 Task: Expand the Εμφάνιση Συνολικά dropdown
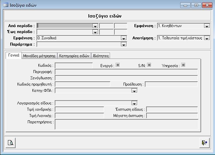(x=124, y=38)
